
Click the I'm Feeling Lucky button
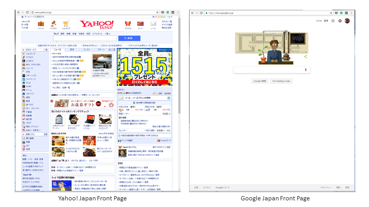tap(281, 81)
